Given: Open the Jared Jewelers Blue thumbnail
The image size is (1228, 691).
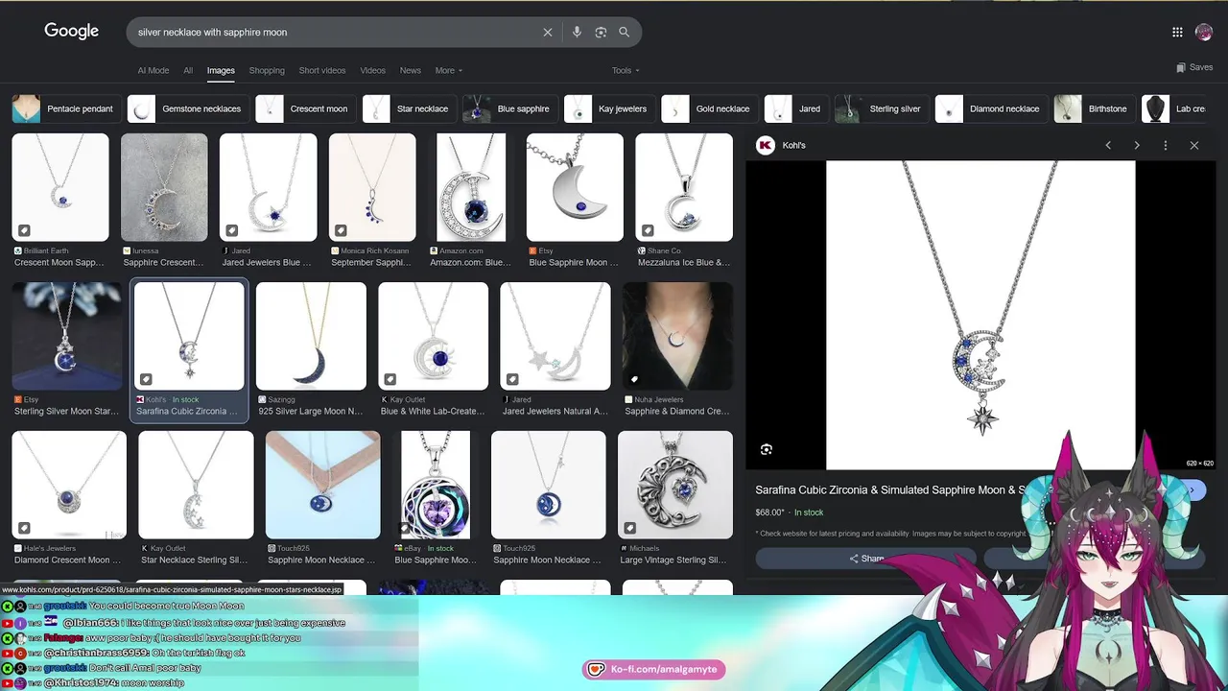Looking at the screenshot, I should 268,187.
